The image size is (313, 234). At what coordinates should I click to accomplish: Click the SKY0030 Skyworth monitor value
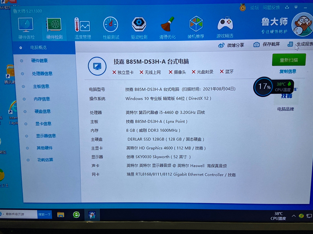click(159, 157)
